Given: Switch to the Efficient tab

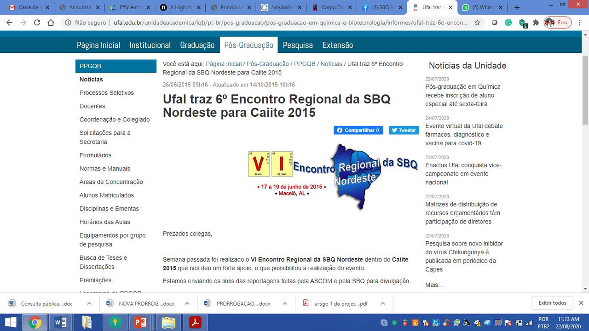Looking at the screenshot, I should pyautogui.click(x=130, y=7).
